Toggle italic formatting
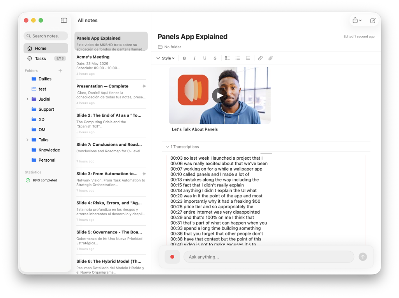The height and width of the screenshot is (298, 399). pyautogui.click(x=194, y=58)
